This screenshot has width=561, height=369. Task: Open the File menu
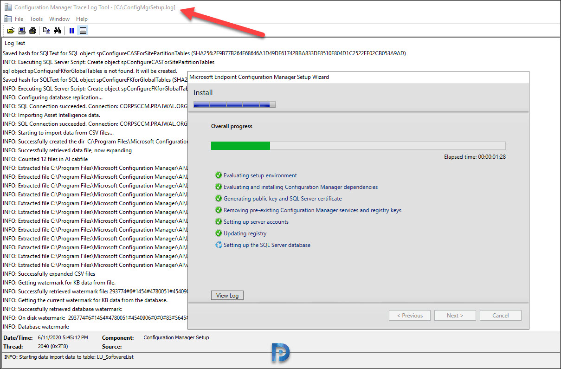coord(19,19)
